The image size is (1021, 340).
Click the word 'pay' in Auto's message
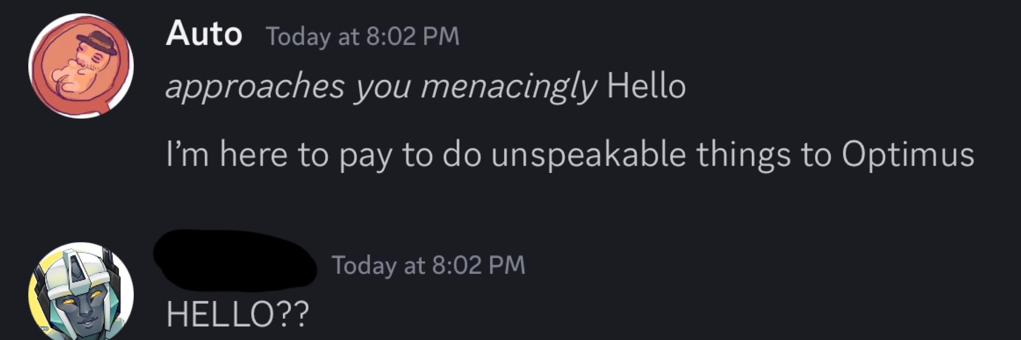365,157
